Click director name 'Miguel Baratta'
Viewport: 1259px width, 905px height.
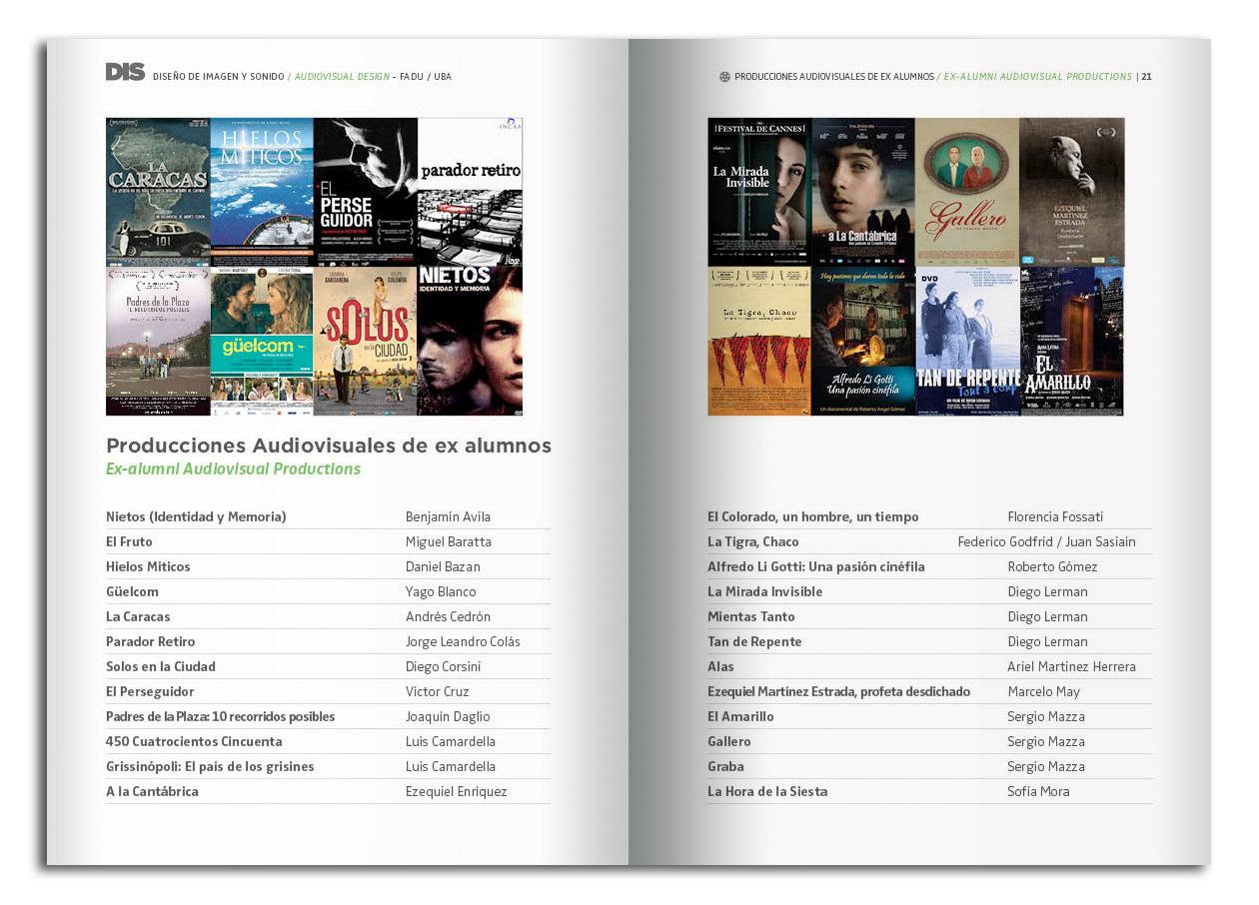click(449, 541)
